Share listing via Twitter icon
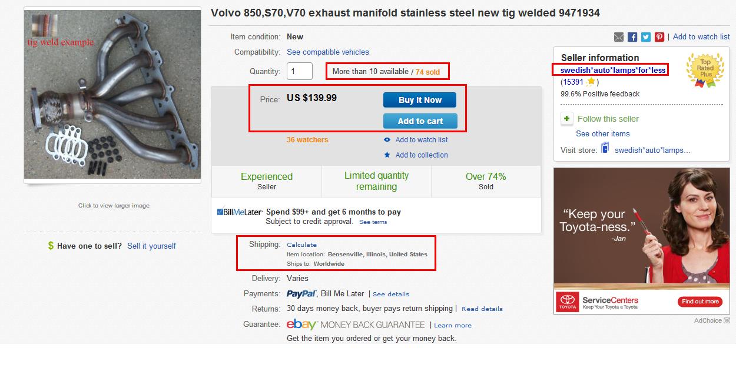The width and height of the screenshot is (736, 368). click(x=646, y=37)
